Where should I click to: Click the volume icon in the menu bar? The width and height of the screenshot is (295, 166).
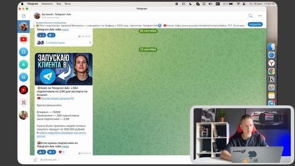click(x=211, y=4)
